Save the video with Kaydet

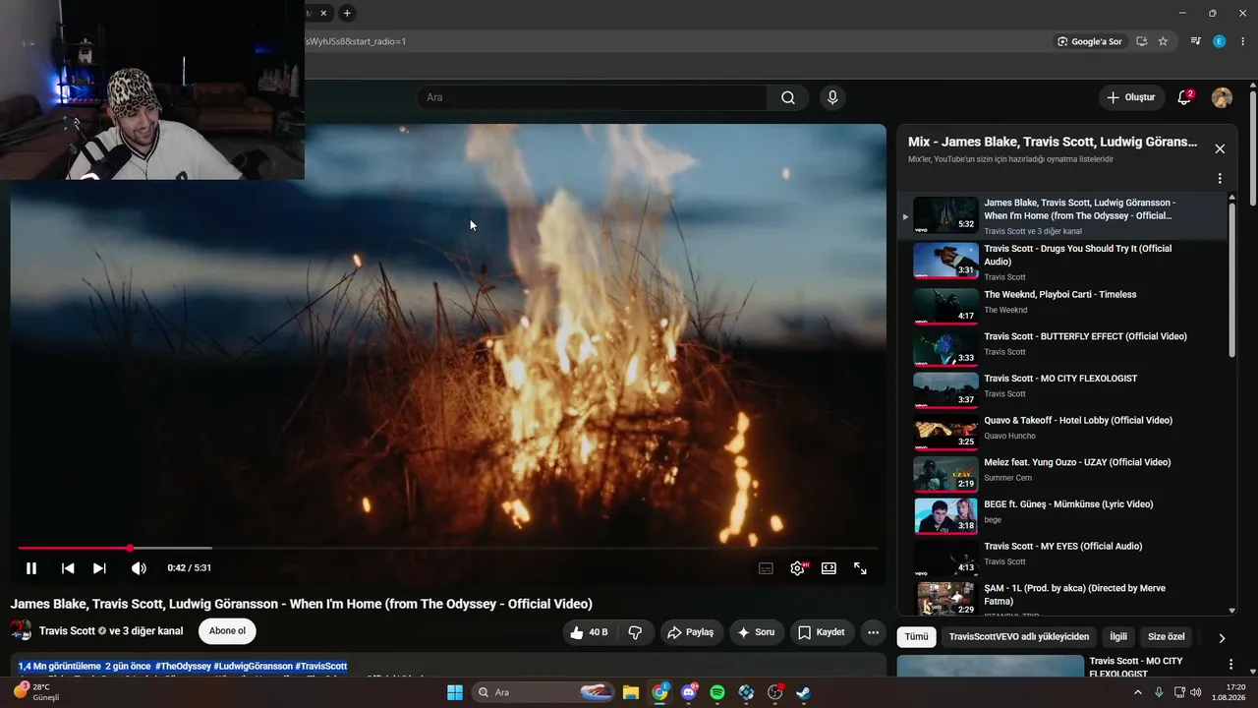[821, 632]
